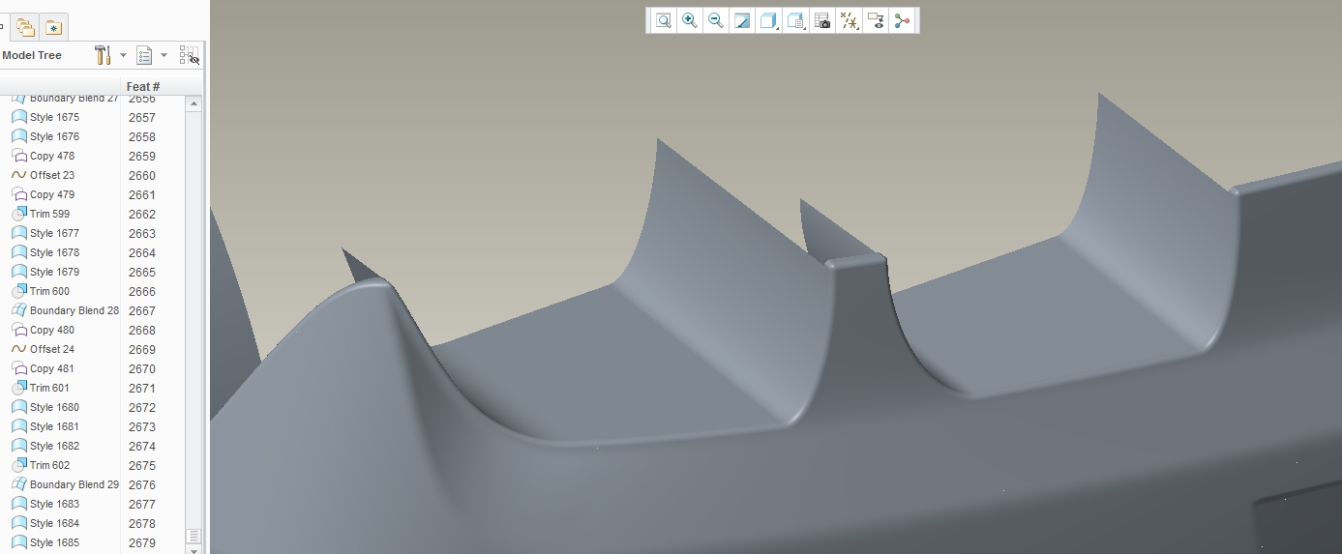
Task: Click the Model Tree Settings hammer icon
Action: coord(104,55)
